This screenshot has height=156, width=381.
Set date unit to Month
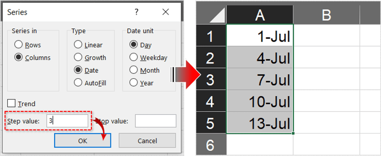coord(134,70)
